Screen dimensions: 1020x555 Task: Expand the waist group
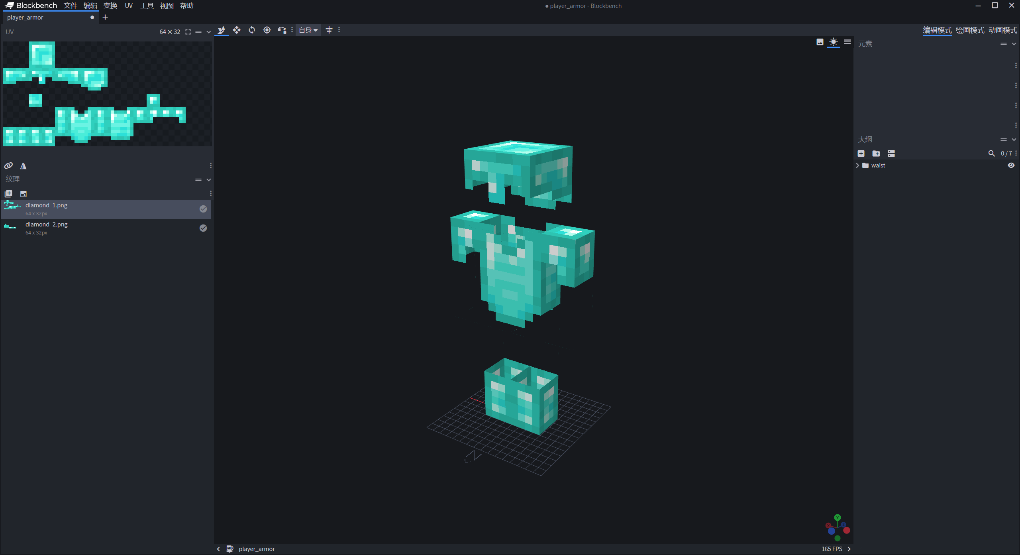tap(857, 165)
